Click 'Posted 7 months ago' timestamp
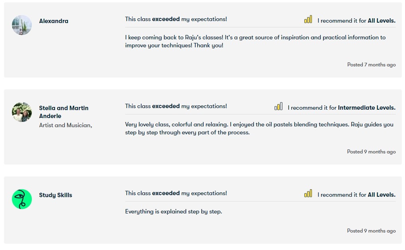Screen dimensions: 405x250 [371, 65]
